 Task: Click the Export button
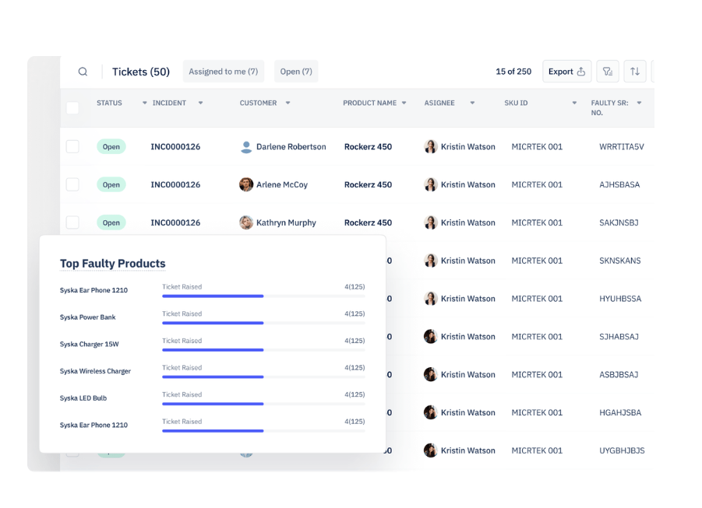pos(566,71)
